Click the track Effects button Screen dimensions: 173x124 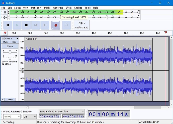pyautogui.click(x=10, y=47)
